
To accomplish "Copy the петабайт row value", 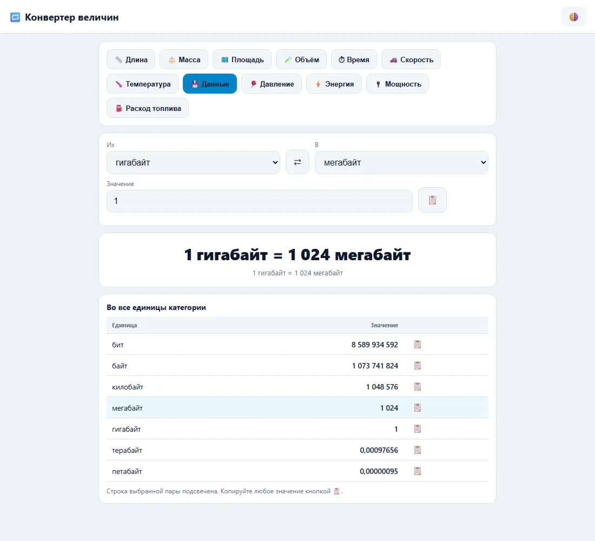I will [418, 471].
